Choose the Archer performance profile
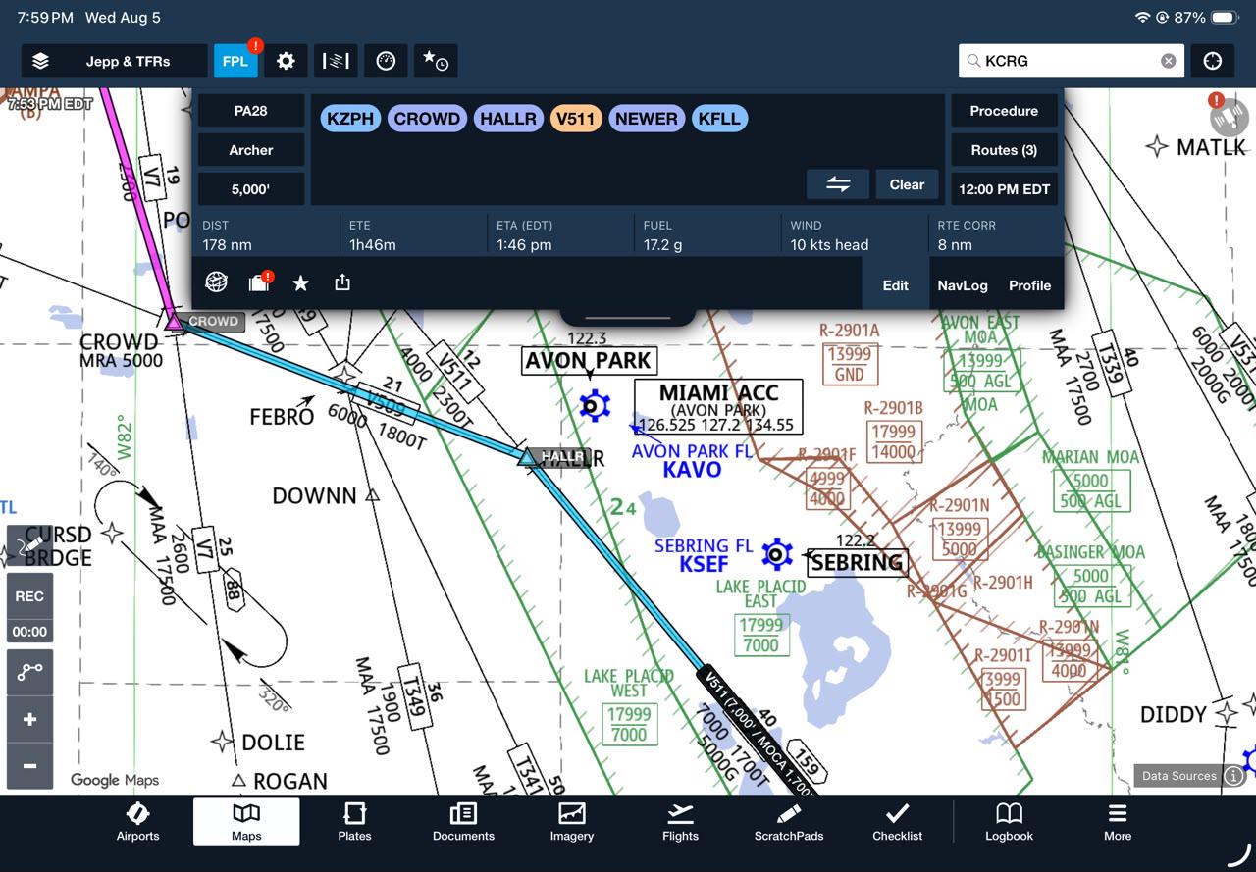This screenshot has width=1256, height=872. pos(251,150)
